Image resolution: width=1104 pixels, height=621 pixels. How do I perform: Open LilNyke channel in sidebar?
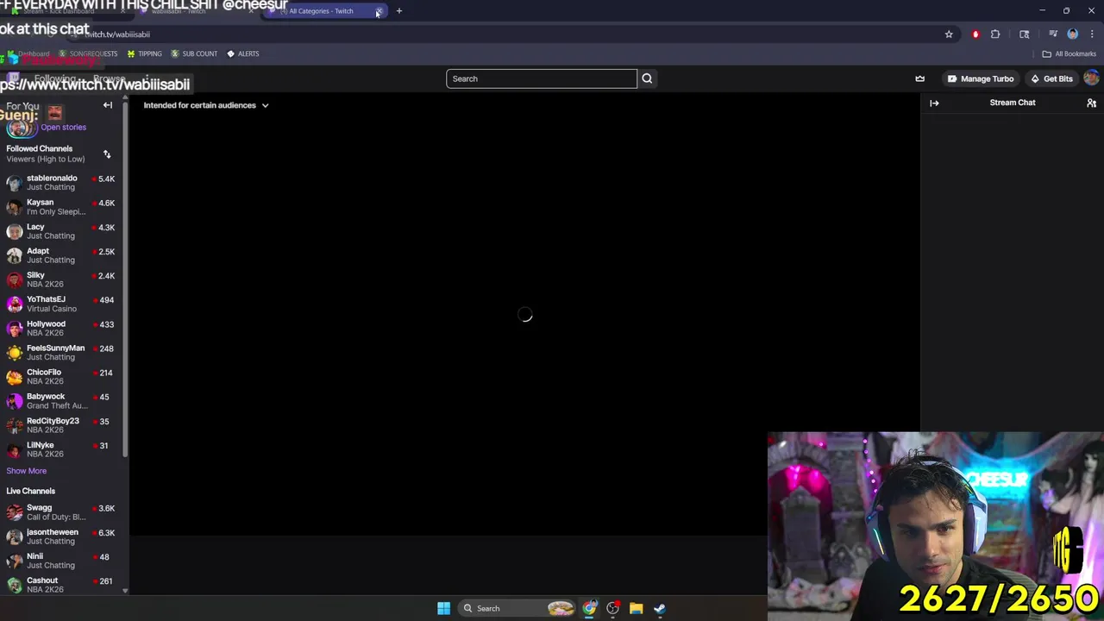coord(62,449)
